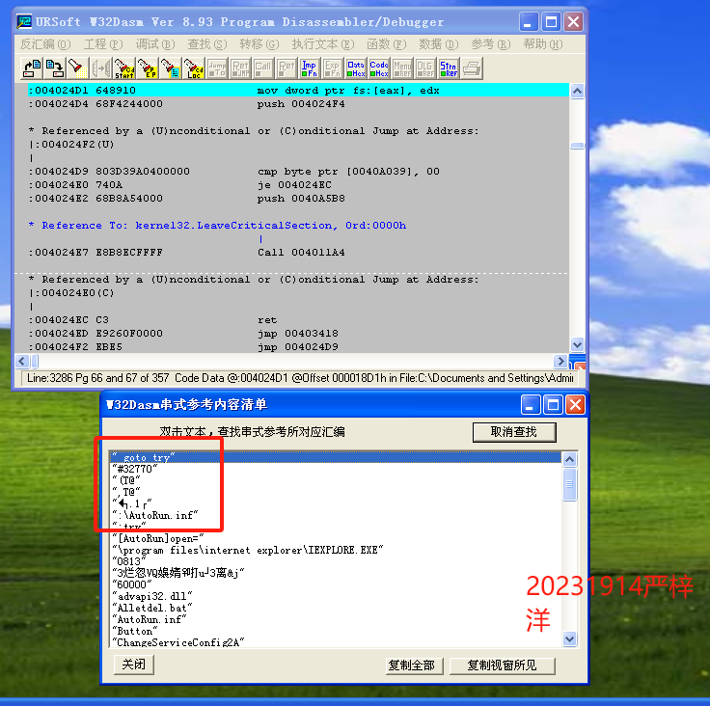Screen dimensions: 710x706
Task: Click the status bar line info text
Action: pyautogui.click(x=300, y=378)
